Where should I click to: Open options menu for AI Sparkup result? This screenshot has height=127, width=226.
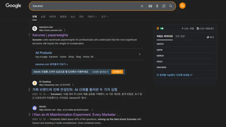point(73,85)
